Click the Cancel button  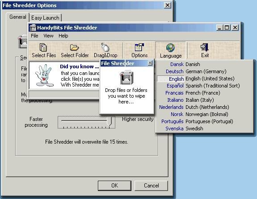pyautogui.click(x=151, y=186)
